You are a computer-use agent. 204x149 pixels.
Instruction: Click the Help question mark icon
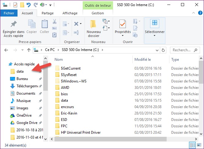point(200,13)
